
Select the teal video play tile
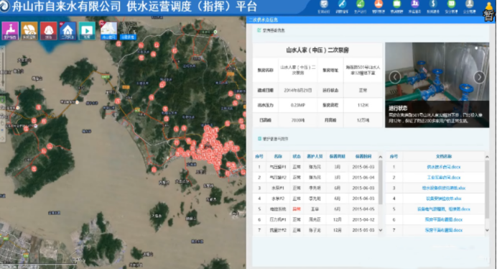[87, 31]
